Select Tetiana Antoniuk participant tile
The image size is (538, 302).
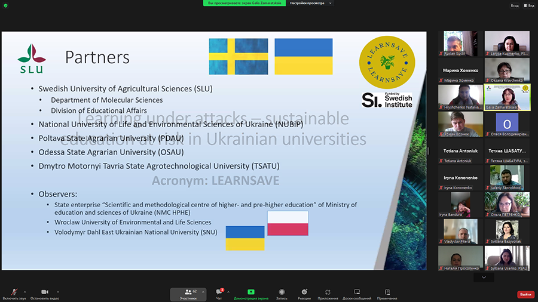460,150
